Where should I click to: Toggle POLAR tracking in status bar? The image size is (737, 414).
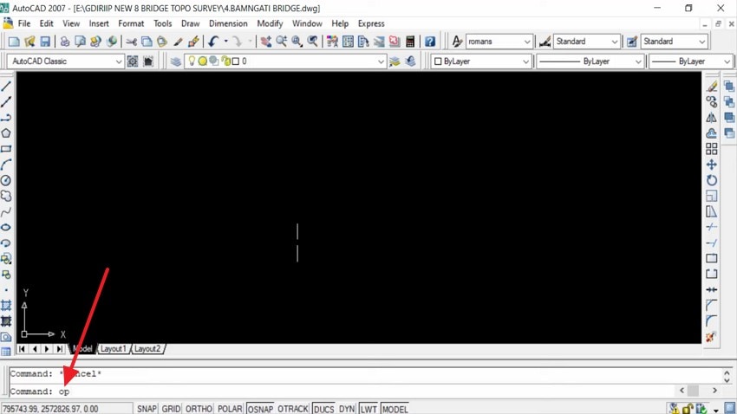230,409
